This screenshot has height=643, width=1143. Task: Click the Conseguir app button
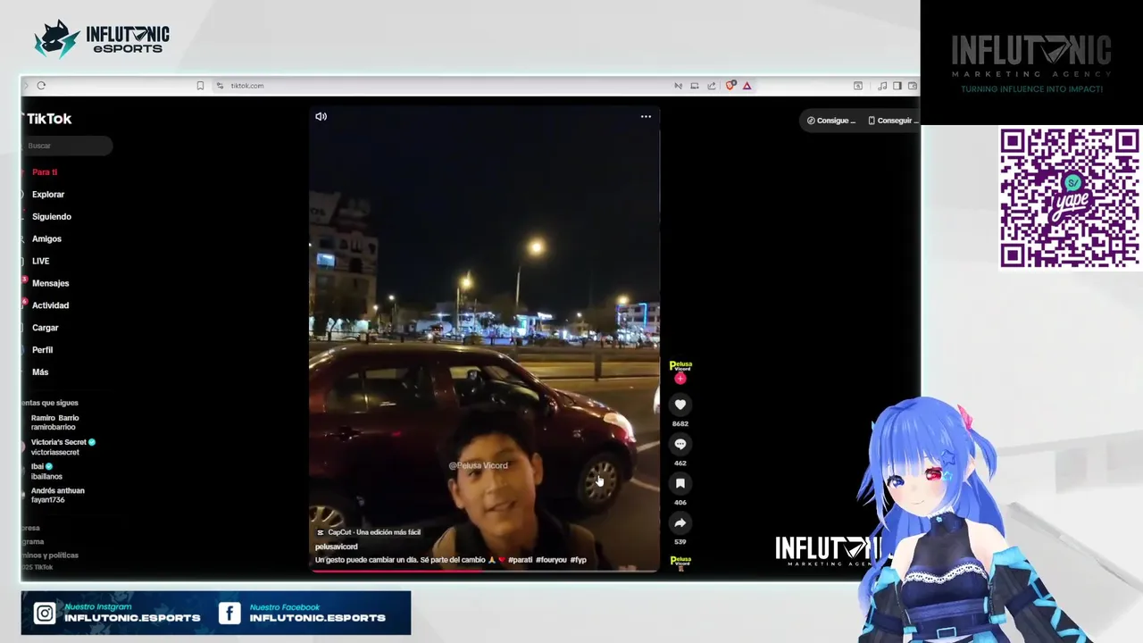point(891,121)
